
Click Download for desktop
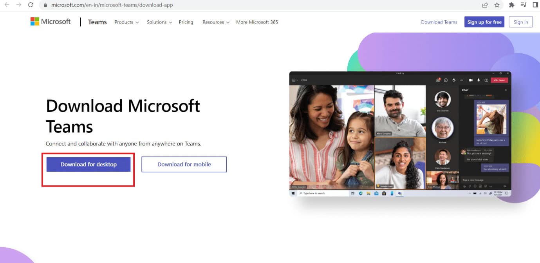(88, 164)
